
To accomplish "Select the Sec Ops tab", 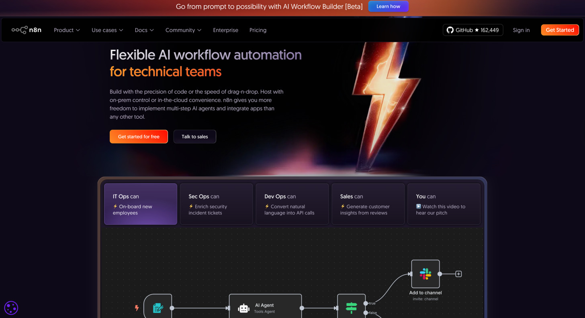I will pos(216,204).
